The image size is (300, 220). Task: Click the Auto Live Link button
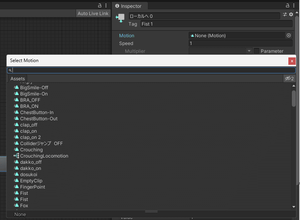click(93, 14)
